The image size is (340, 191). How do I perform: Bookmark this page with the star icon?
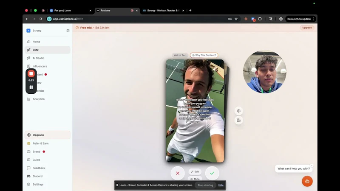tap(236, 19)
